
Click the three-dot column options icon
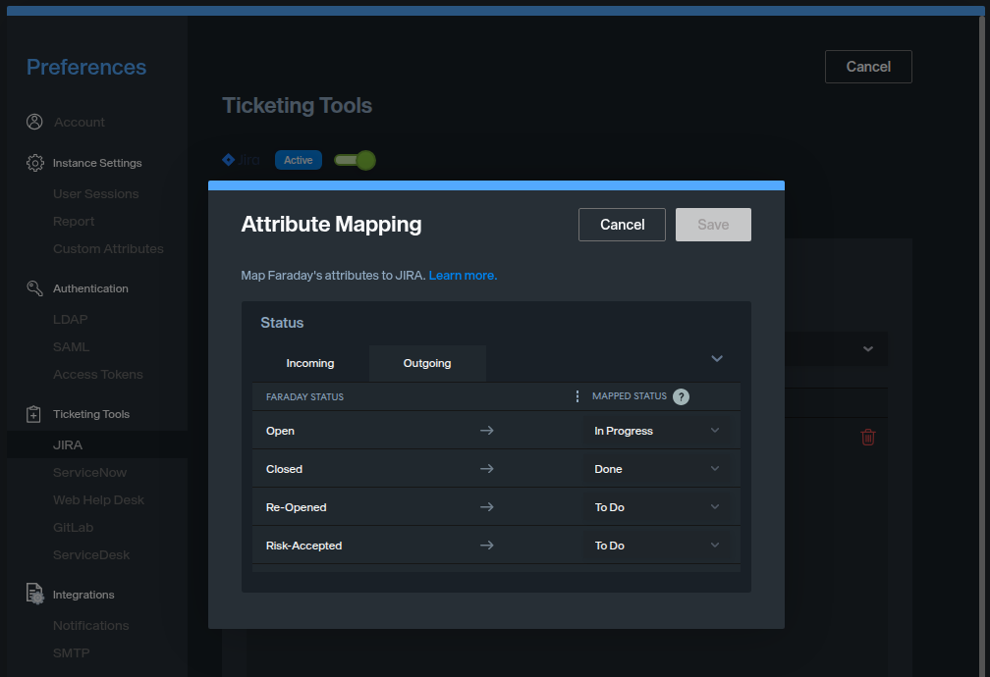[x=577, y=396]
